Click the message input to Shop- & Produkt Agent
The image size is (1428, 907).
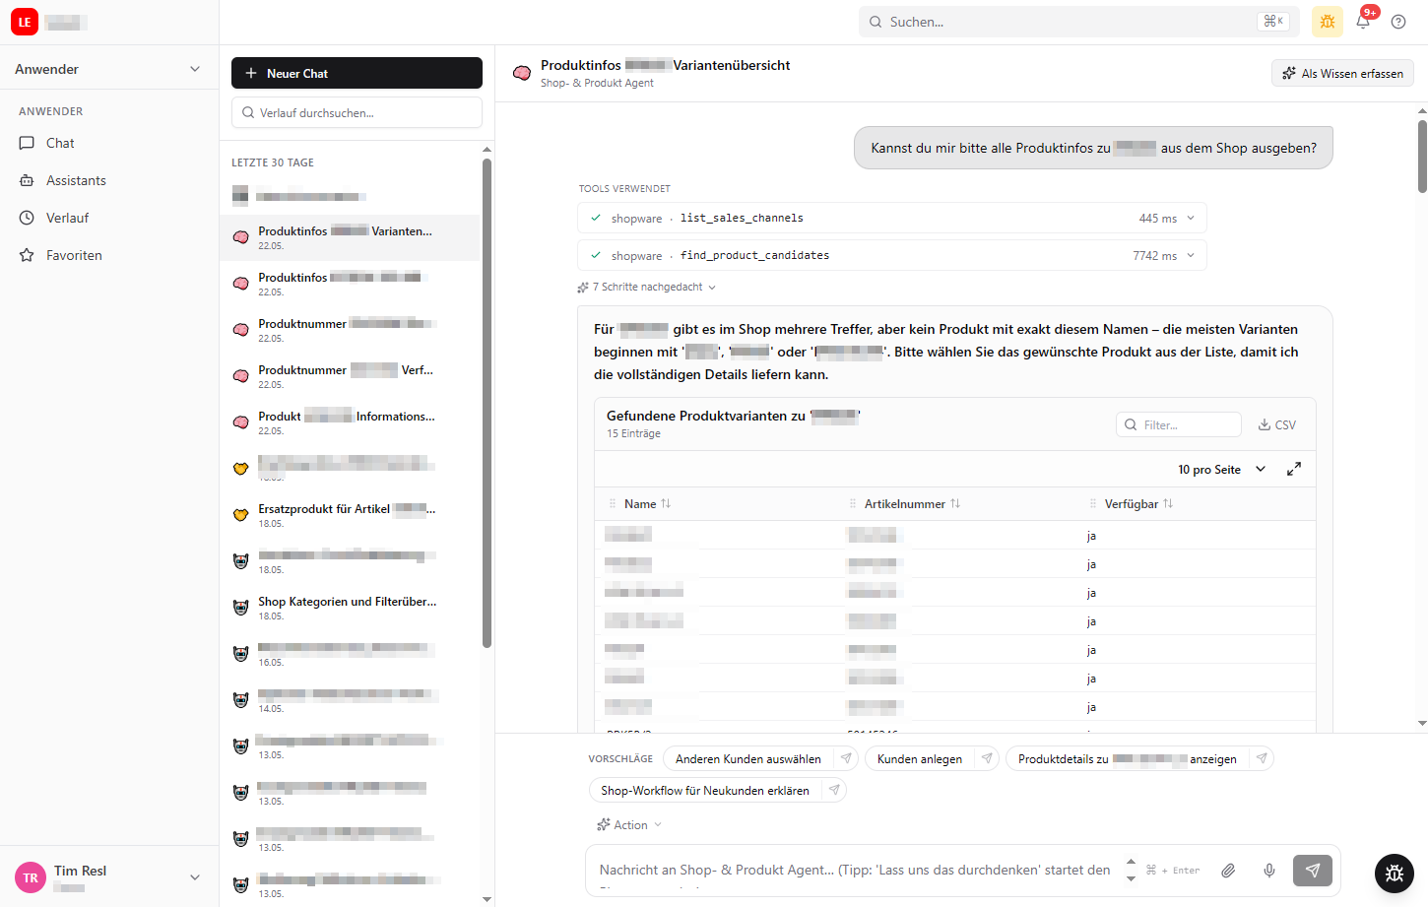click(x=855, y=870)
